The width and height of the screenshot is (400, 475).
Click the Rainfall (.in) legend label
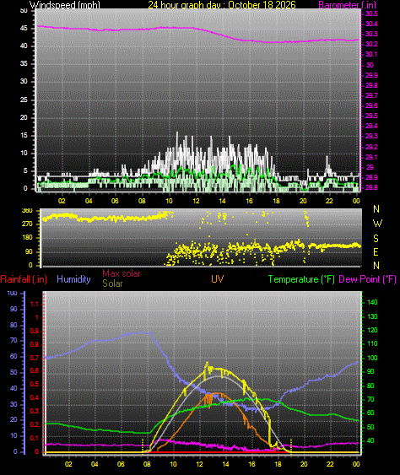coord(24,279)
